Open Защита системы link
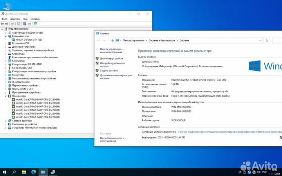This screenshot has height=176, width=282. pyautogui.click(x=109, y=70)
